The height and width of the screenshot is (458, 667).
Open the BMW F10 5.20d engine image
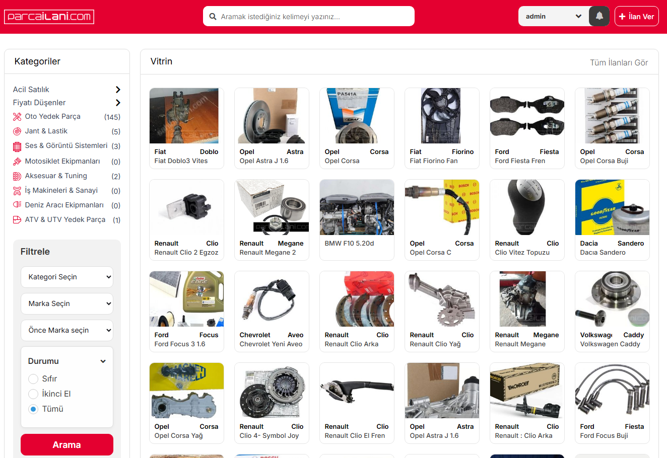point(357,207)
